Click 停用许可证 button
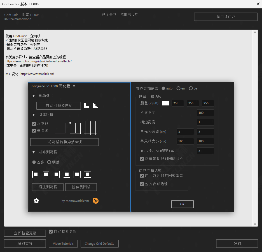Screen dimensions: 262x252 (x=226, y=17)
